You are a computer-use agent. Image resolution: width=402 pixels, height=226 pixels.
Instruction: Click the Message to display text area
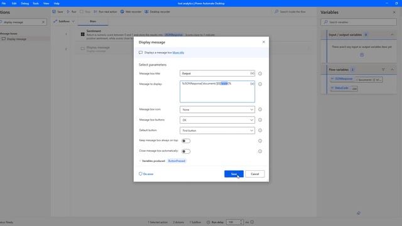(x=217, y=92)
